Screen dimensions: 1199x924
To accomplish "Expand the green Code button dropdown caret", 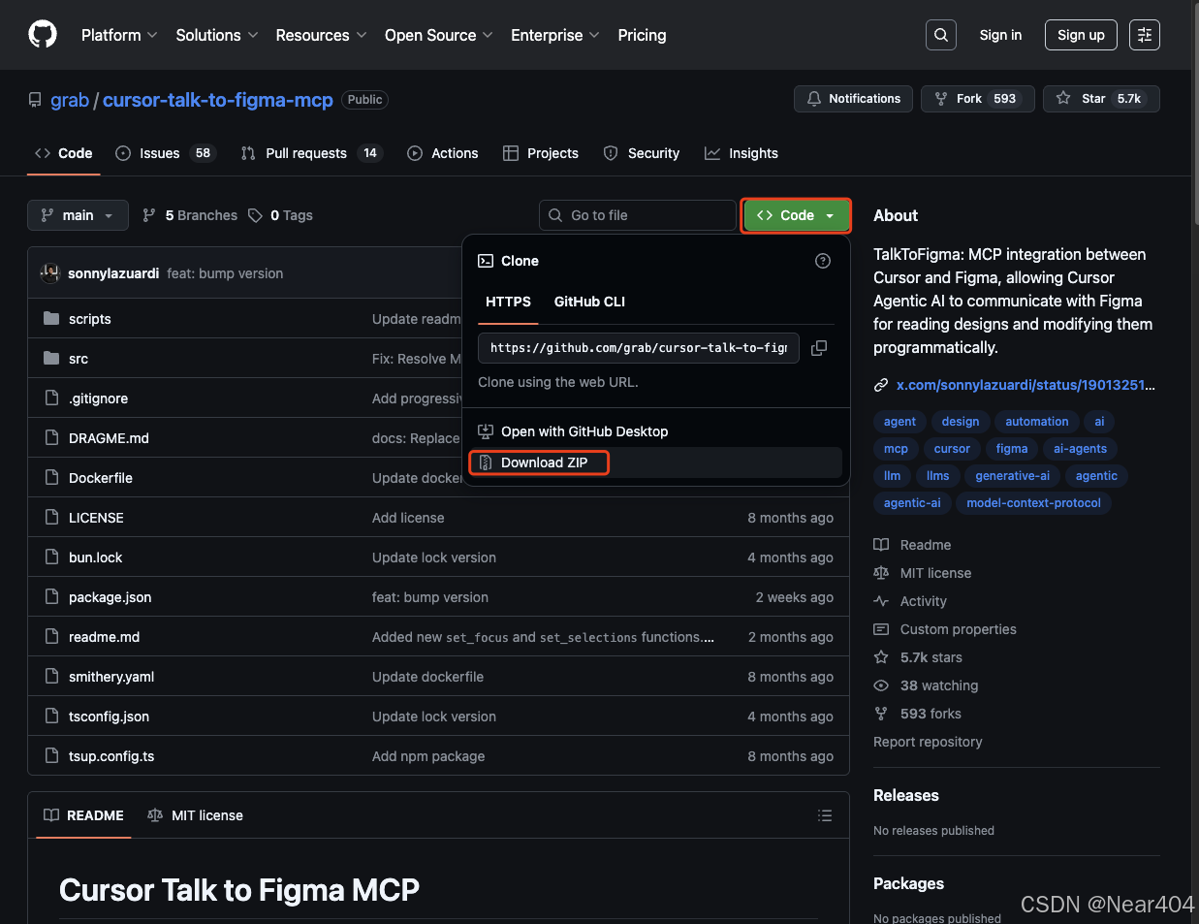I will pyautogui.click(x=831, y=215).
